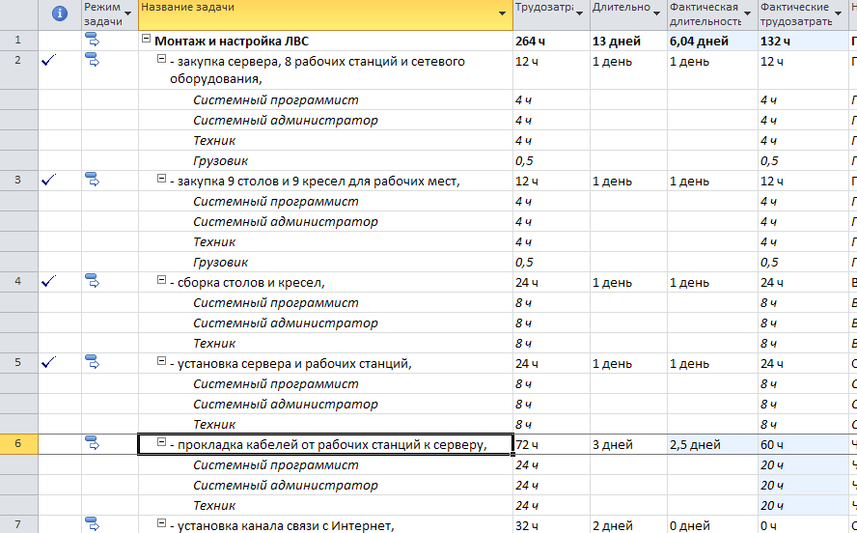Select row header number 3
The image size is (857, 533).
tap(18, 180)
